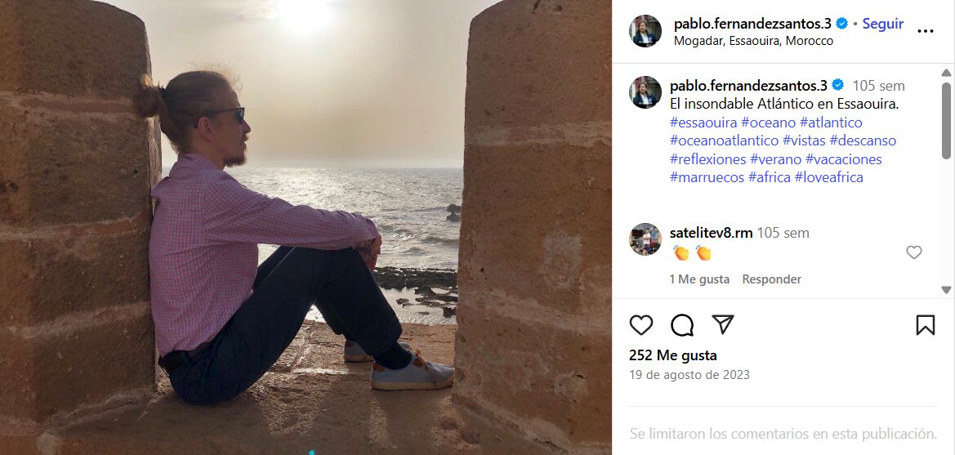
Task: Like satelitev8.rm's comment heart
Action: tap(913, 252)
